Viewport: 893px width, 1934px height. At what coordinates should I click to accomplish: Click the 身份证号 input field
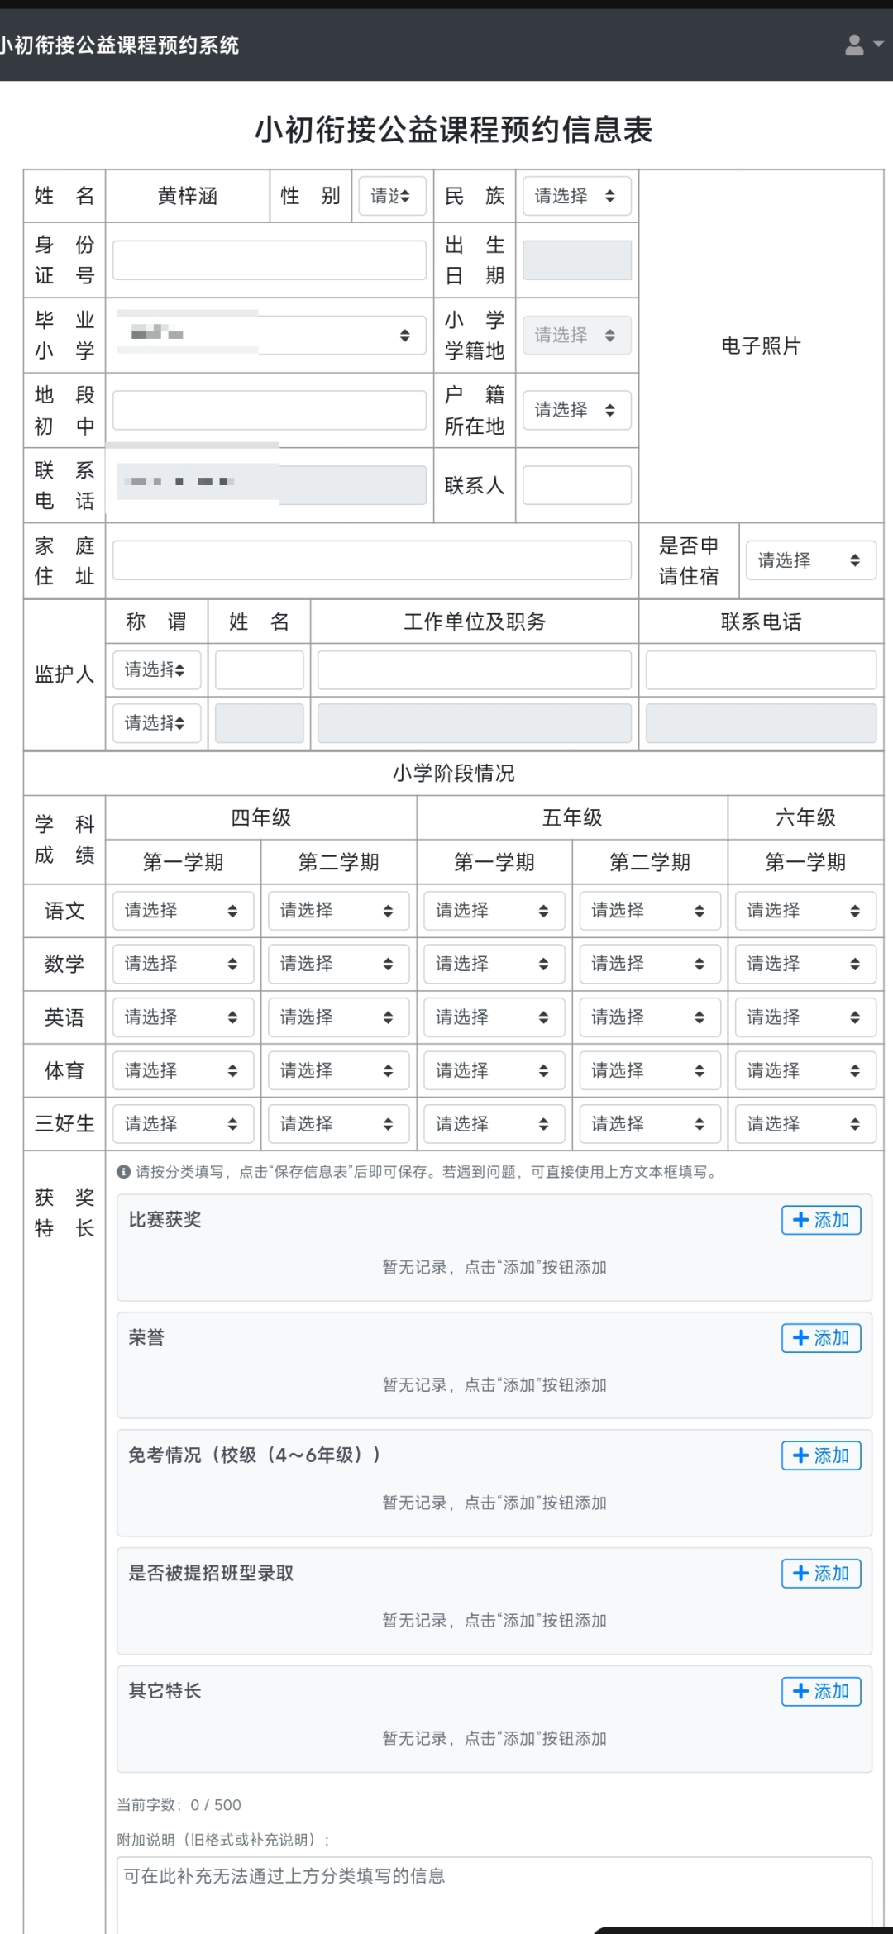pos(270,260)
